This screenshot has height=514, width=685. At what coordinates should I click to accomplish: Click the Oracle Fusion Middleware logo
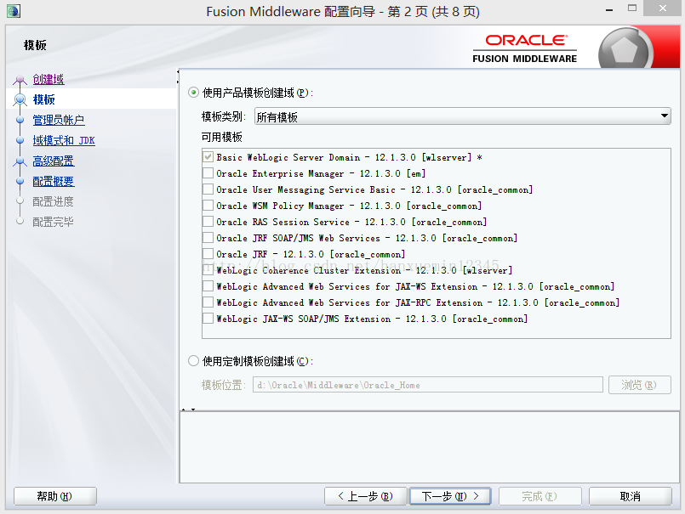[x=525, y=48]
